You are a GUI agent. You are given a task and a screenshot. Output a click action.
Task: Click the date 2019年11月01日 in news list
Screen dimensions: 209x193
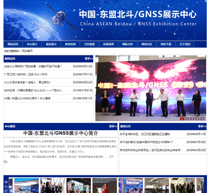click(x=82, y=90)
